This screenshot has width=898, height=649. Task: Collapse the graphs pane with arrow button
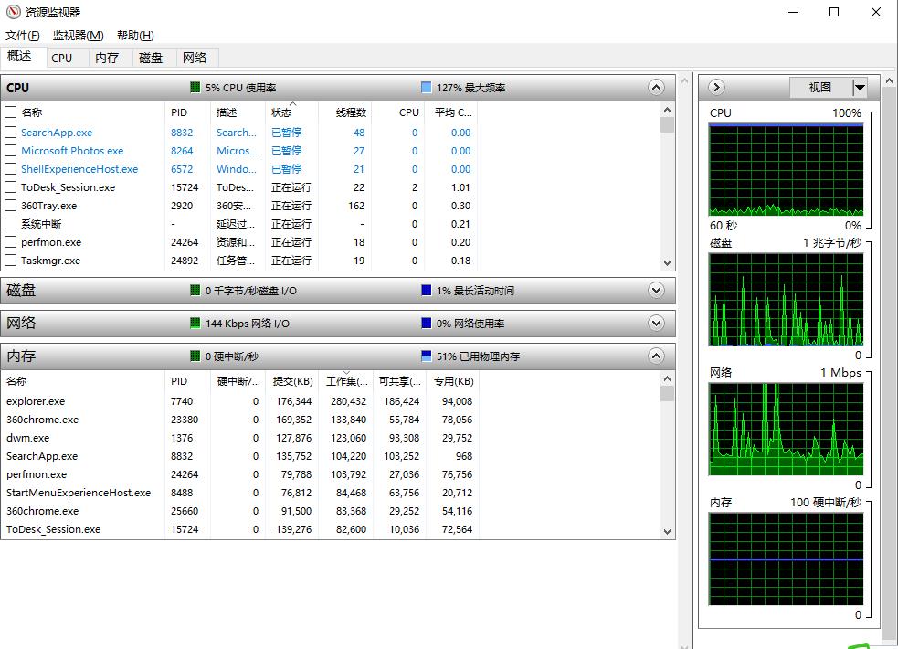(x=716, y=87)
